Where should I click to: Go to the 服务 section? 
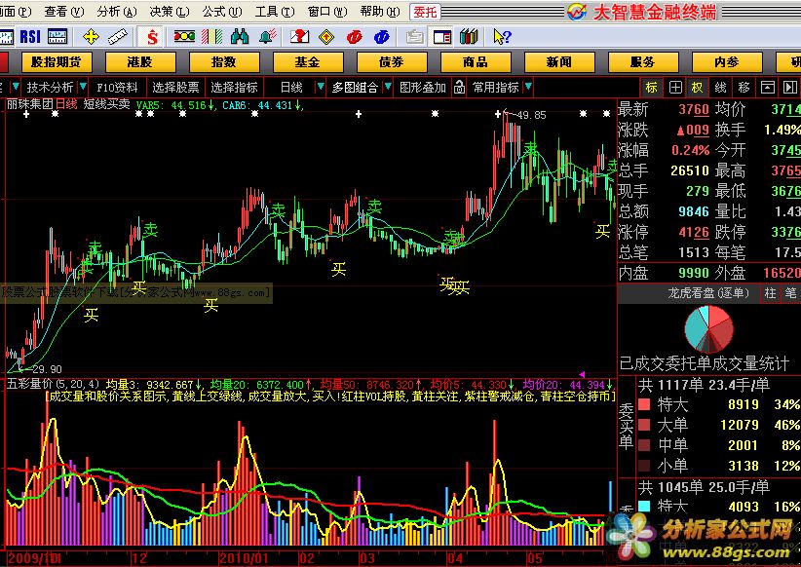coord(642,62)
